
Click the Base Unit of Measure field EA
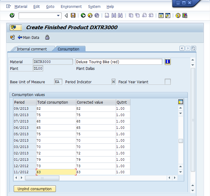(x=58, y=82)
